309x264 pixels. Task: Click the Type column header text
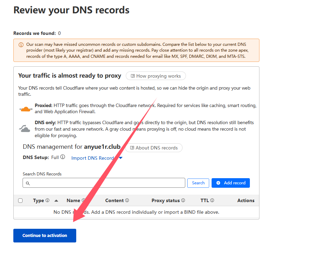coord(38,201)
